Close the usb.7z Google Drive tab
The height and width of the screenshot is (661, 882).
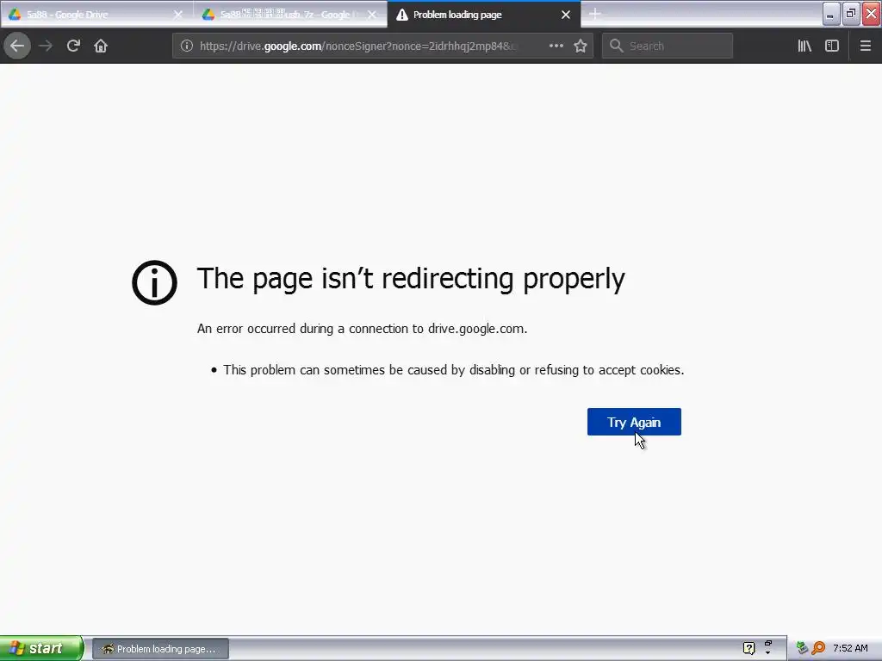click(372, 15)
